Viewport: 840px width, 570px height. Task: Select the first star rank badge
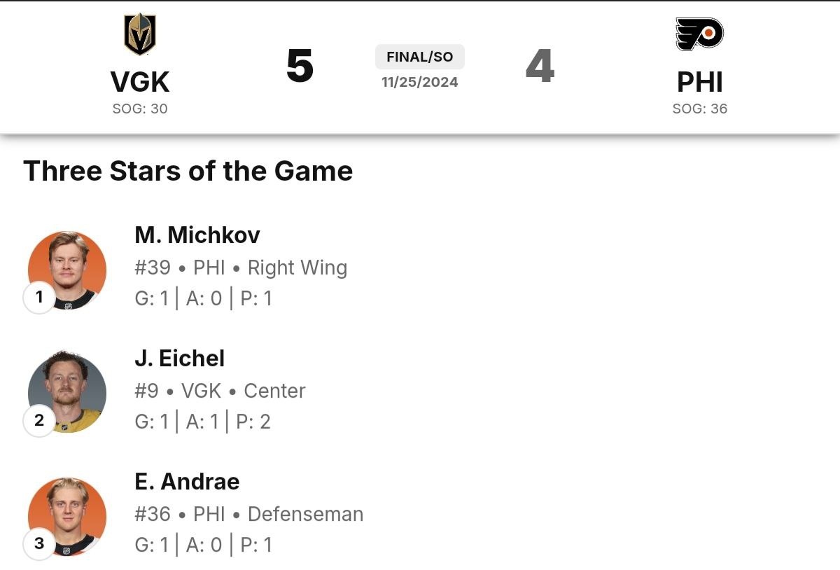(x=39, y=297)
